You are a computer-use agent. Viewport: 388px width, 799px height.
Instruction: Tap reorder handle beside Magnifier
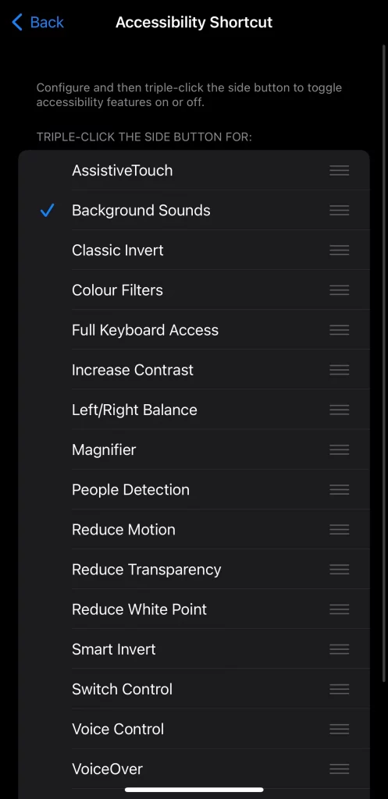coord(339,449)
